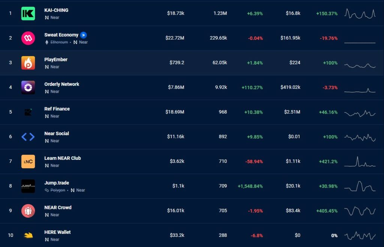Click the blue badge beside Sweat Economy

coord(84,35)
